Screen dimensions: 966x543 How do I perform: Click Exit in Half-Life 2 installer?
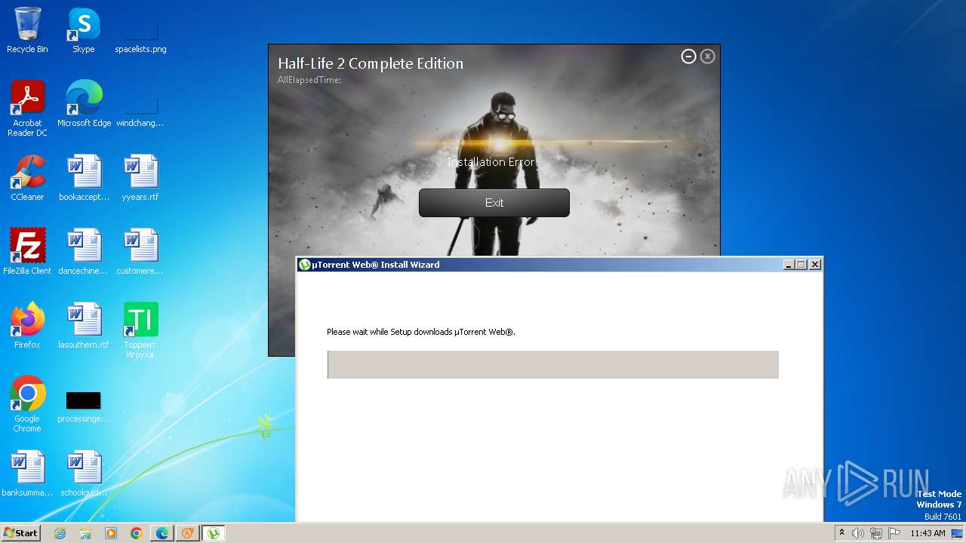click(494, 203)
